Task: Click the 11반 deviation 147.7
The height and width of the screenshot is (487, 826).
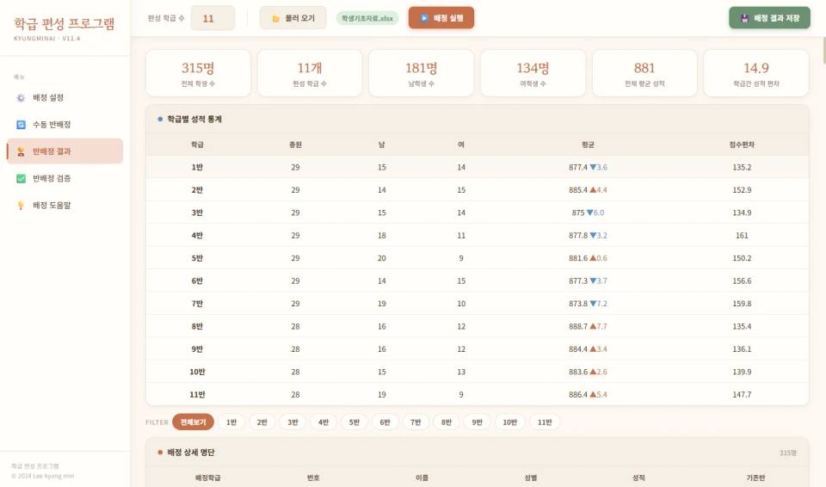Action: [742, 394]
